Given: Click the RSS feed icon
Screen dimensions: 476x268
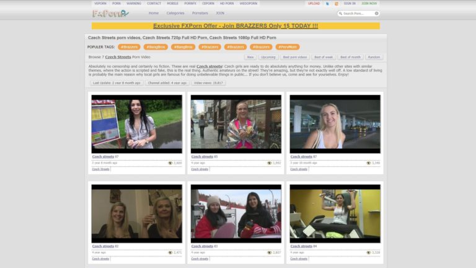Looking at the screenshot, I should [337, 4].
